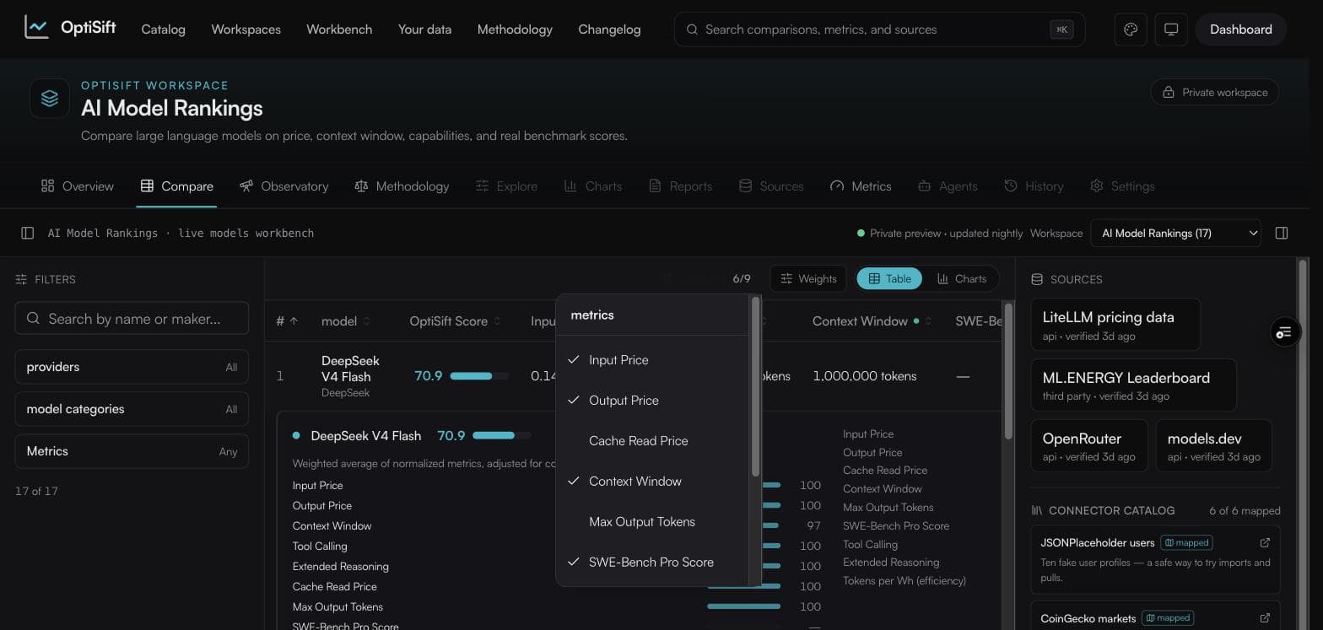Open the Catalog nav item
The width and height of the screenshot is (1323, 630).
[x=163, y=30]
